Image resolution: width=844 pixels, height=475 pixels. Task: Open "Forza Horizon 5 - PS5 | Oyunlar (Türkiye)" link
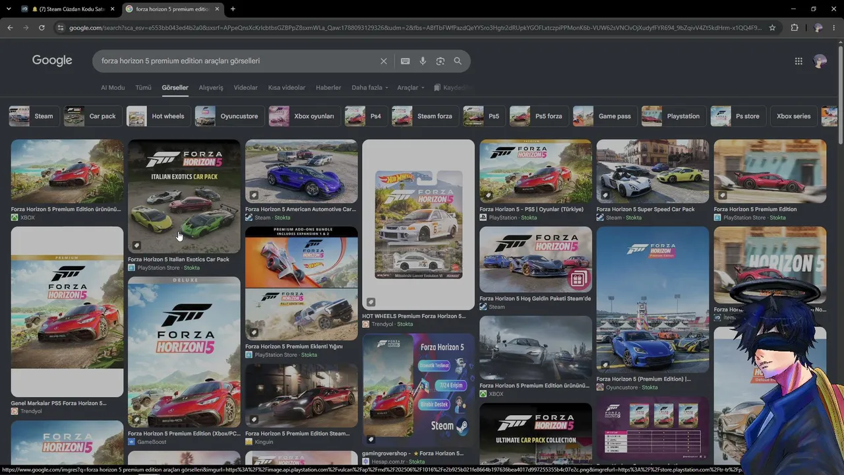tap(531, 209)
